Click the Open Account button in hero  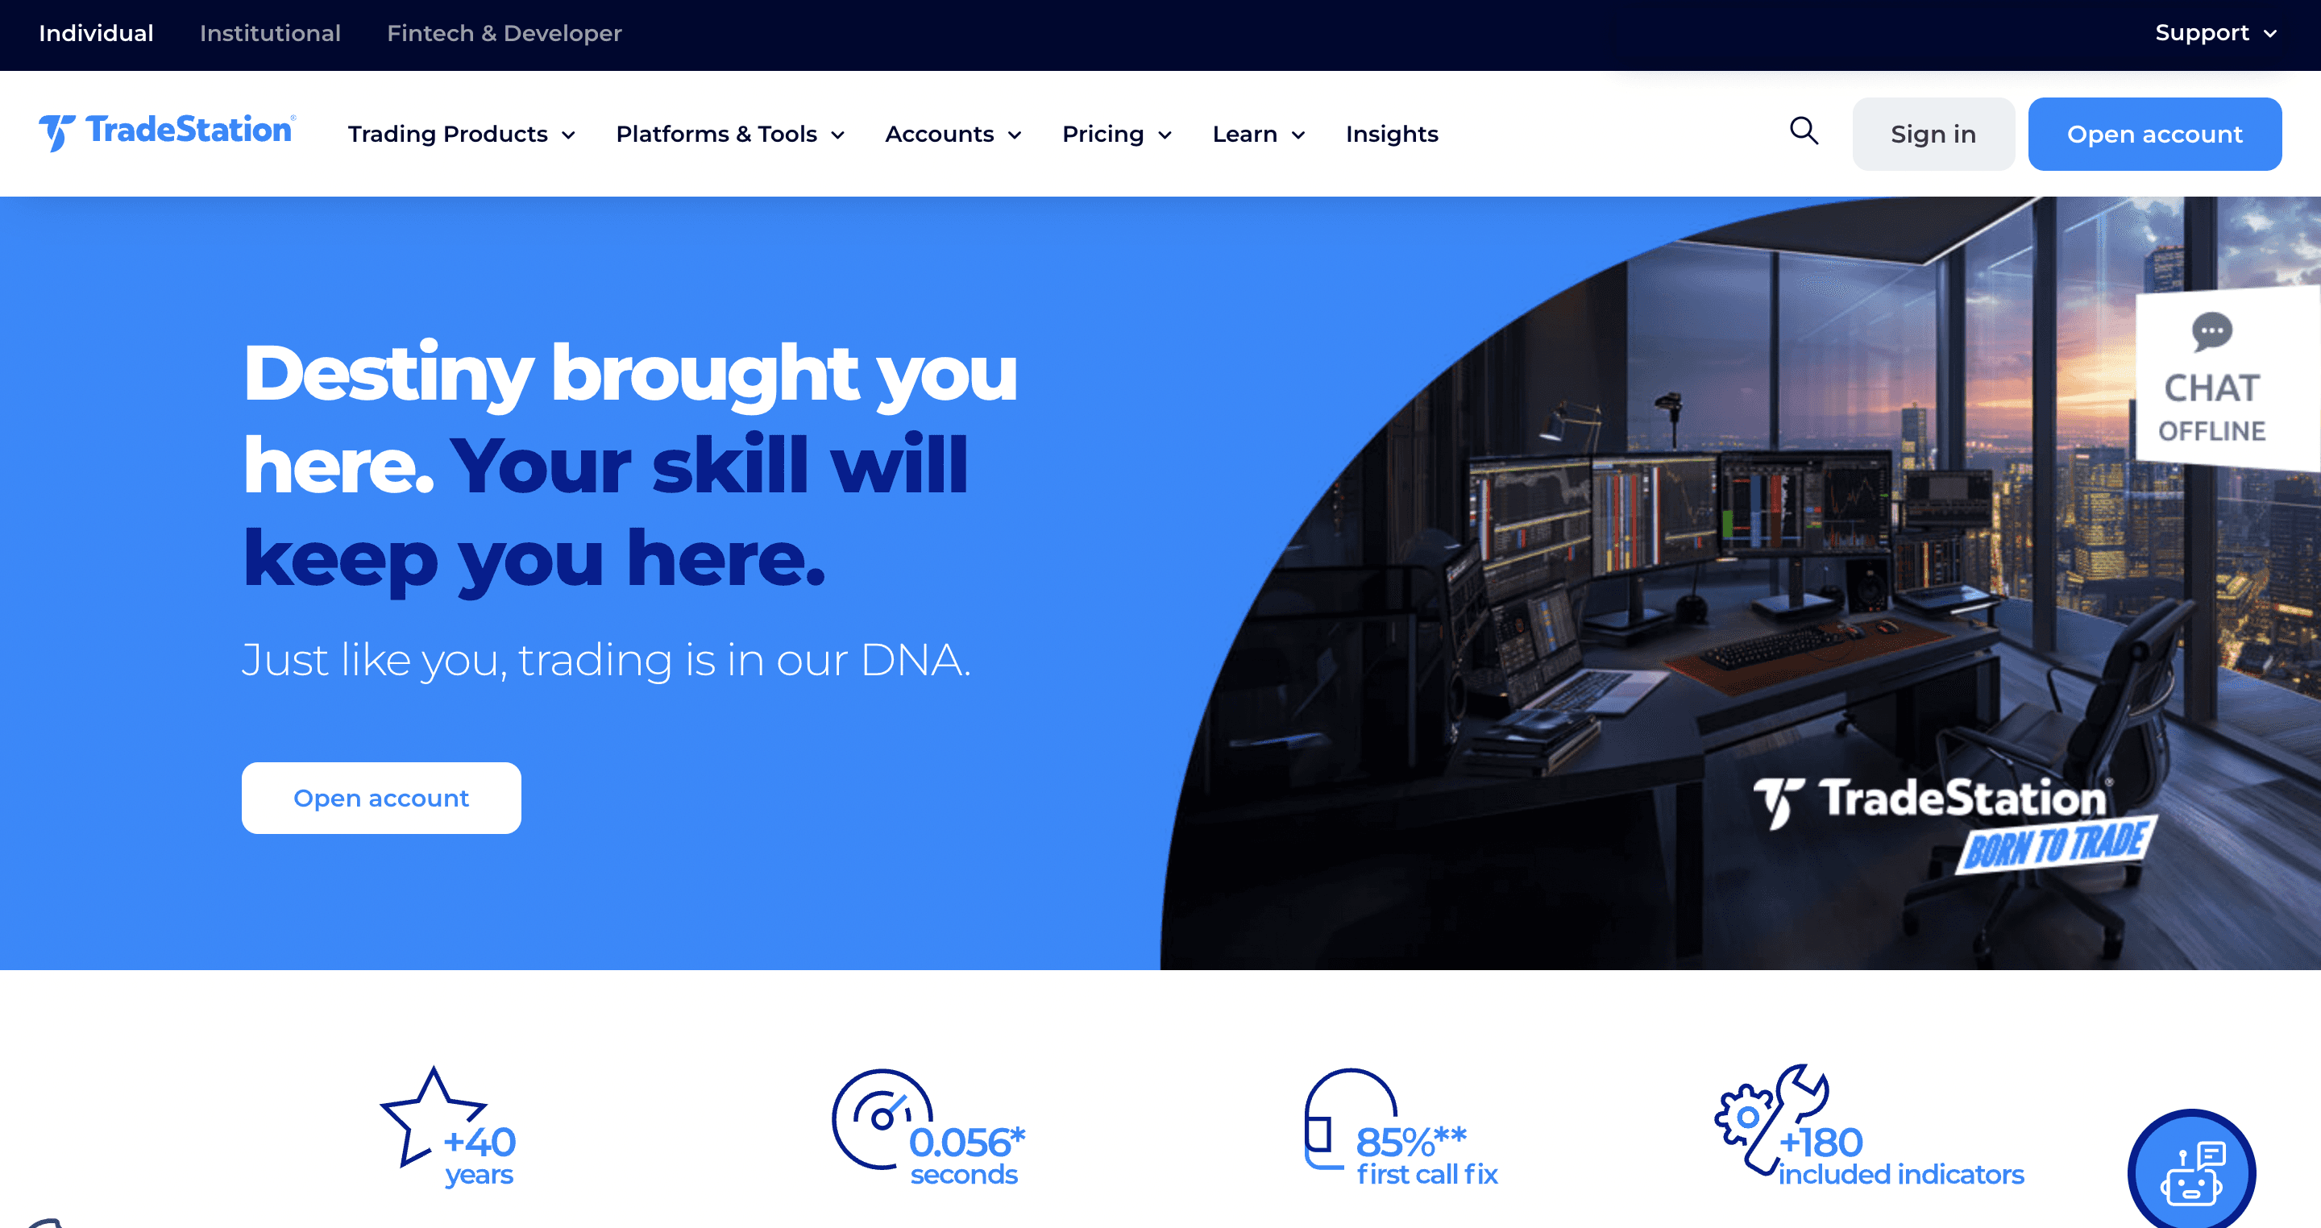380,797
